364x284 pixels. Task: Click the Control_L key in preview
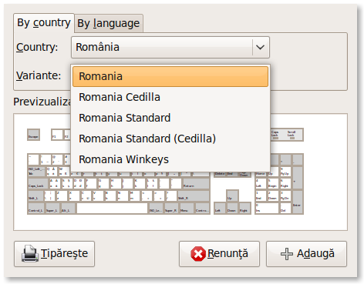[35, 209]
